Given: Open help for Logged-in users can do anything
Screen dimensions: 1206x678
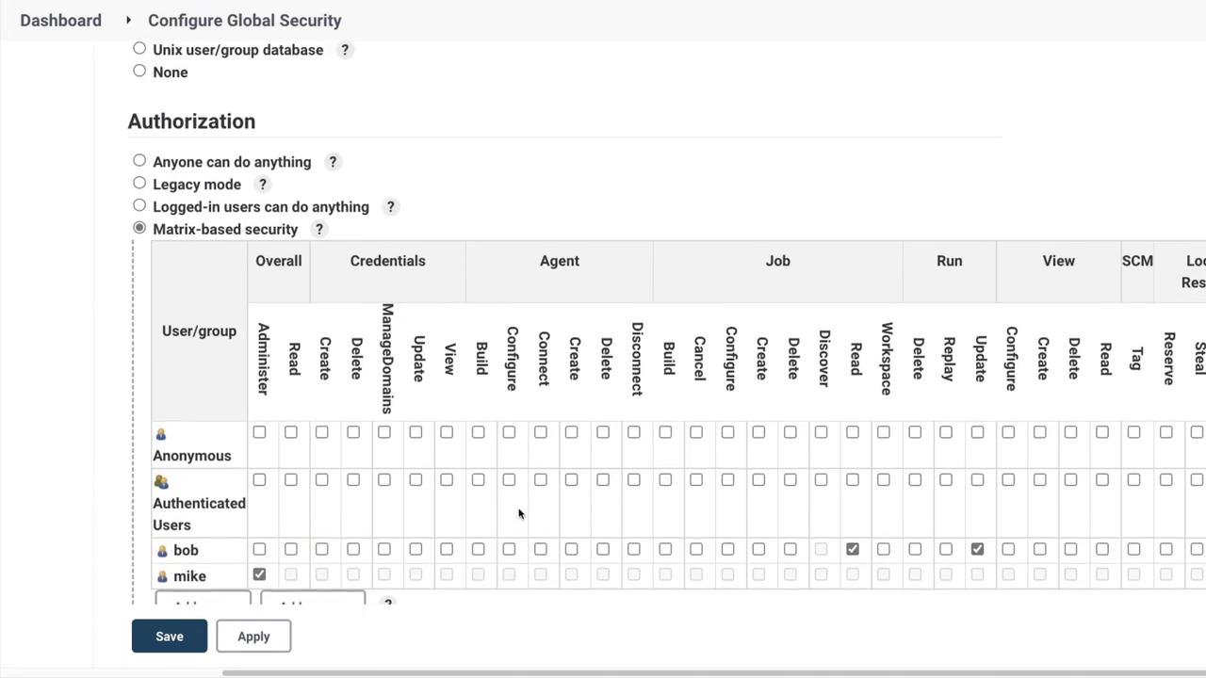Looking at the screenshot, I should coord(390,207).
